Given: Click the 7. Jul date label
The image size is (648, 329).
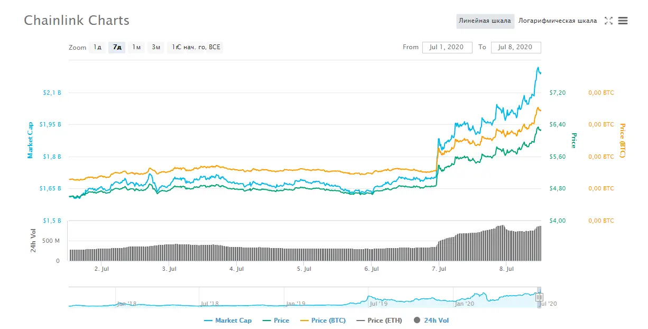Looking at the screenshot, I should click(x=439, y=269).
